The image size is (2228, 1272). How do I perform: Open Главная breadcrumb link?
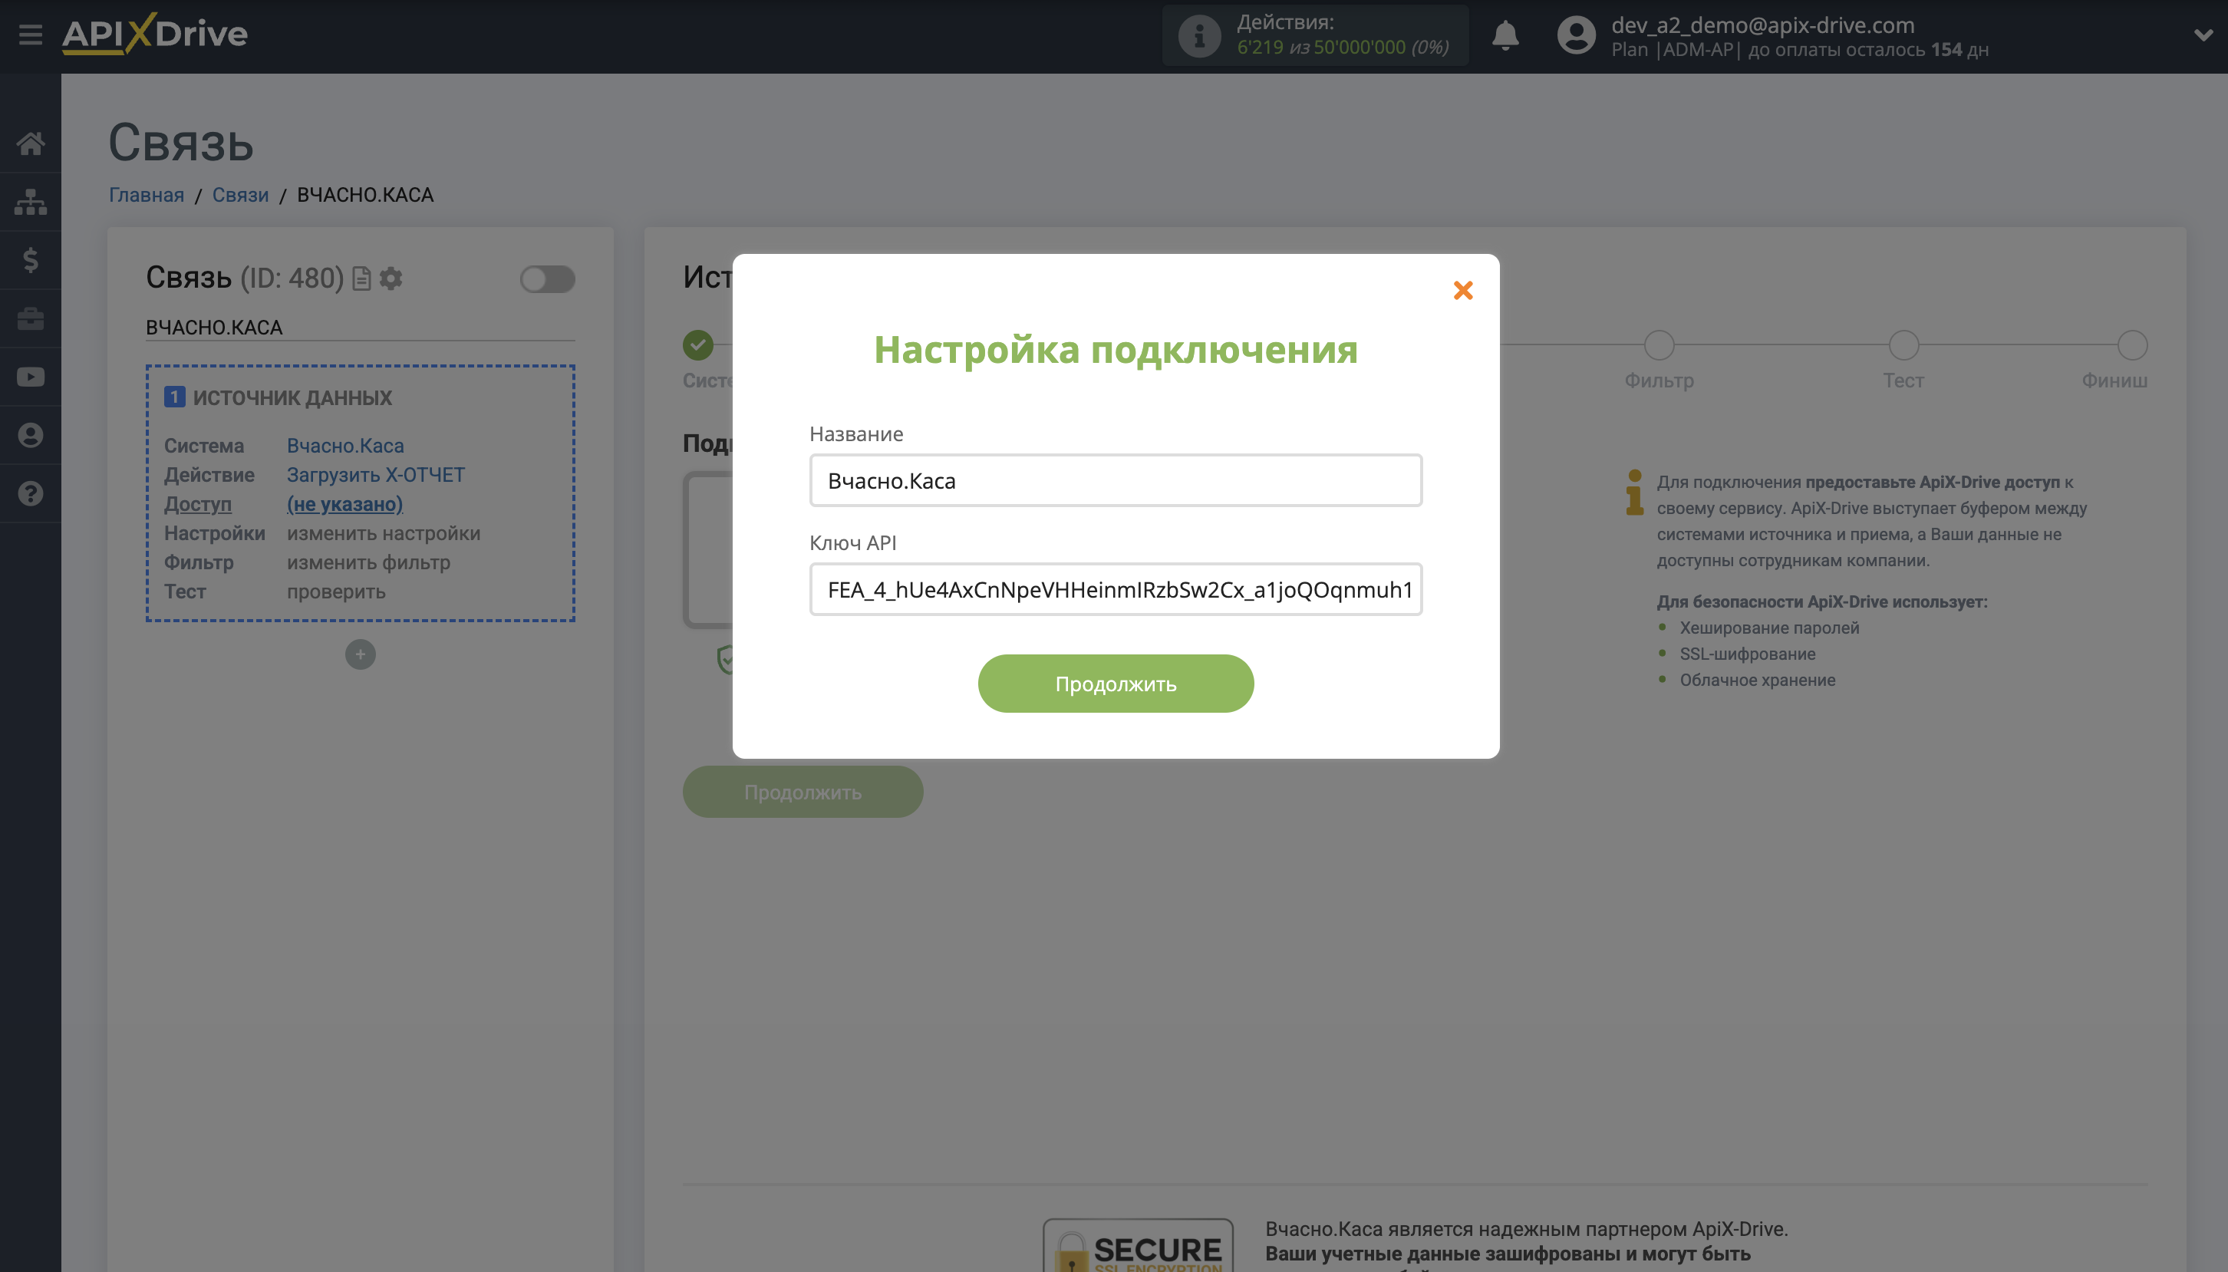pyautogui.click(x=146, y=194)
